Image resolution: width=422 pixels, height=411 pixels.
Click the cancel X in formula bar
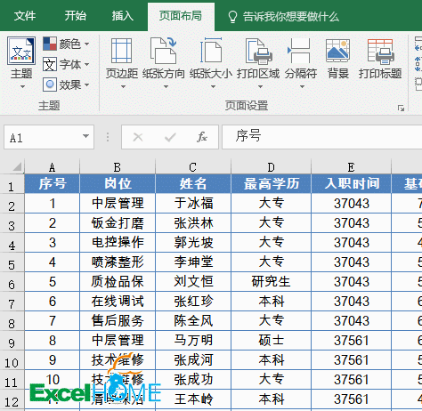(138, 137)
